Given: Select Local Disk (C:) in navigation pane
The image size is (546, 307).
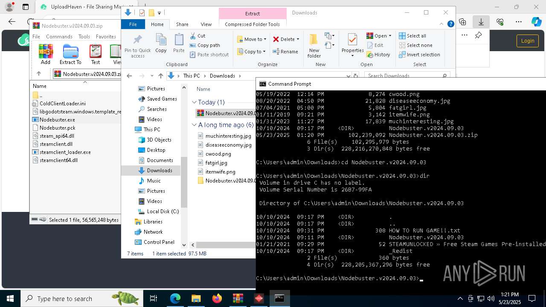Looking at the screenshot, I should click(x=158, y=211).
